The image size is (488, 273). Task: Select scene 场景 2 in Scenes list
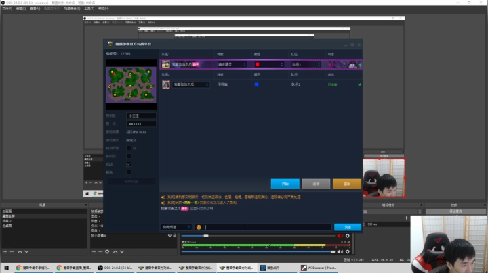click(43, 221)
